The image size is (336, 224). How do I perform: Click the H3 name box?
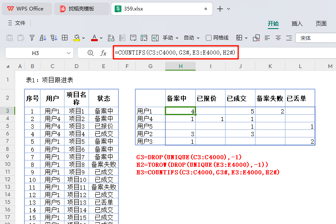point(35,53)
